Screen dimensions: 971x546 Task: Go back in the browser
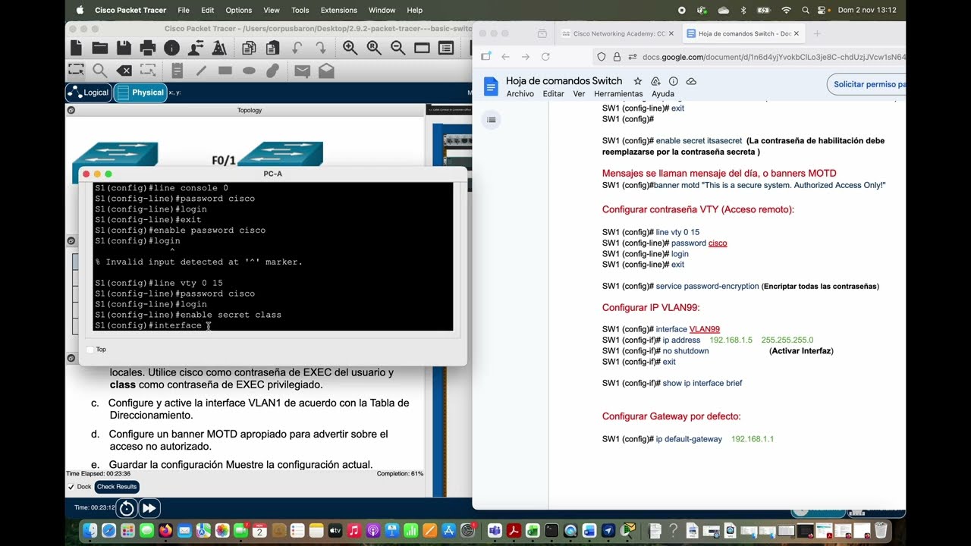505,57
